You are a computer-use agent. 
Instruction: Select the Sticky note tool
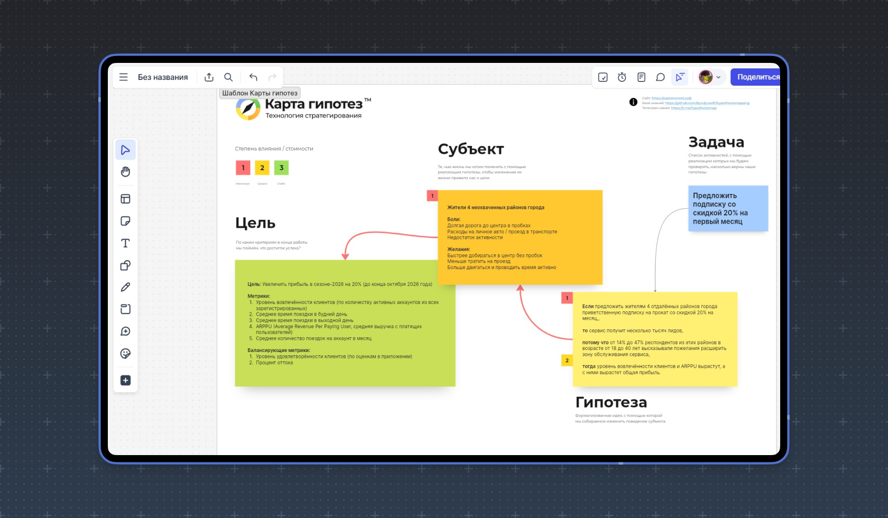(125, 221)
